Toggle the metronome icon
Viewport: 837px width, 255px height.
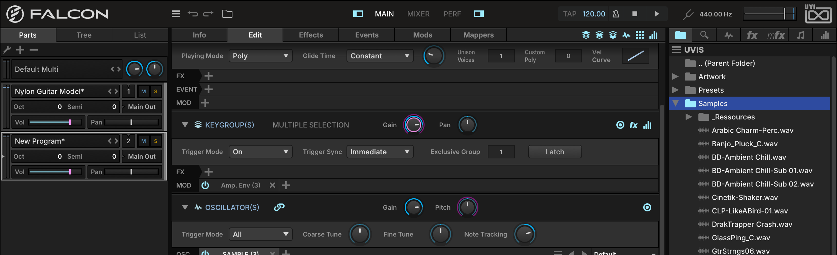616,14
